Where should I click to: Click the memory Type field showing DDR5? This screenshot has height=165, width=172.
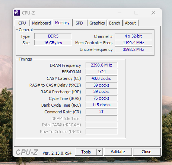click(x=53, y=36)
